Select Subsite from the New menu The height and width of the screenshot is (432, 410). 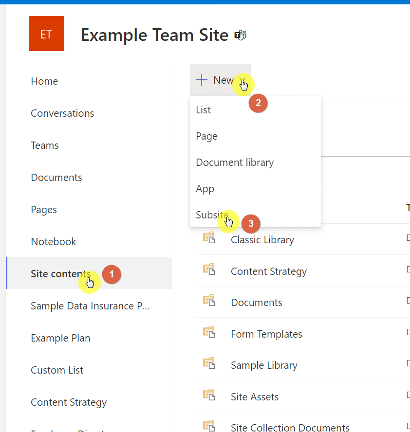pos(256,215)
